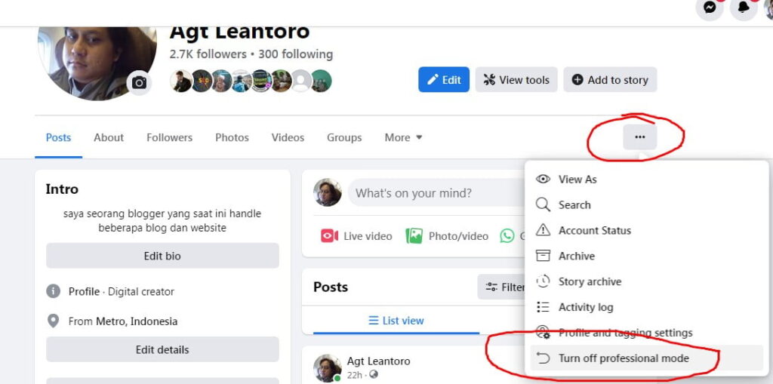The height and width of the screenshot is (384, 773).
Task: Click into What's on your mind field
Action: click(436, 192)
